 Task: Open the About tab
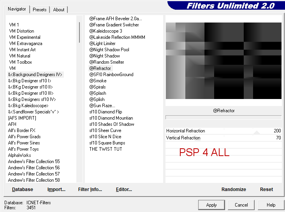(x=59, y=10)
